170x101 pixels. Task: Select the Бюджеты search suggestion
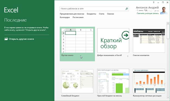91,14
